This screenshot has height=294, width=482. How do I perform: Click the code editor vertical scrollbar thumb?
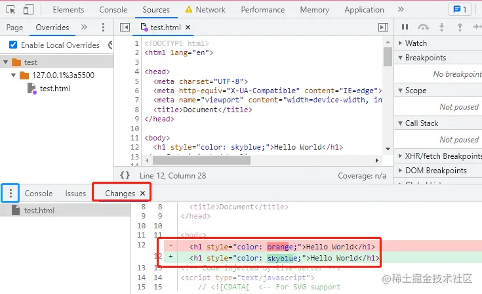pyautogui.click(x=388, y=56)
